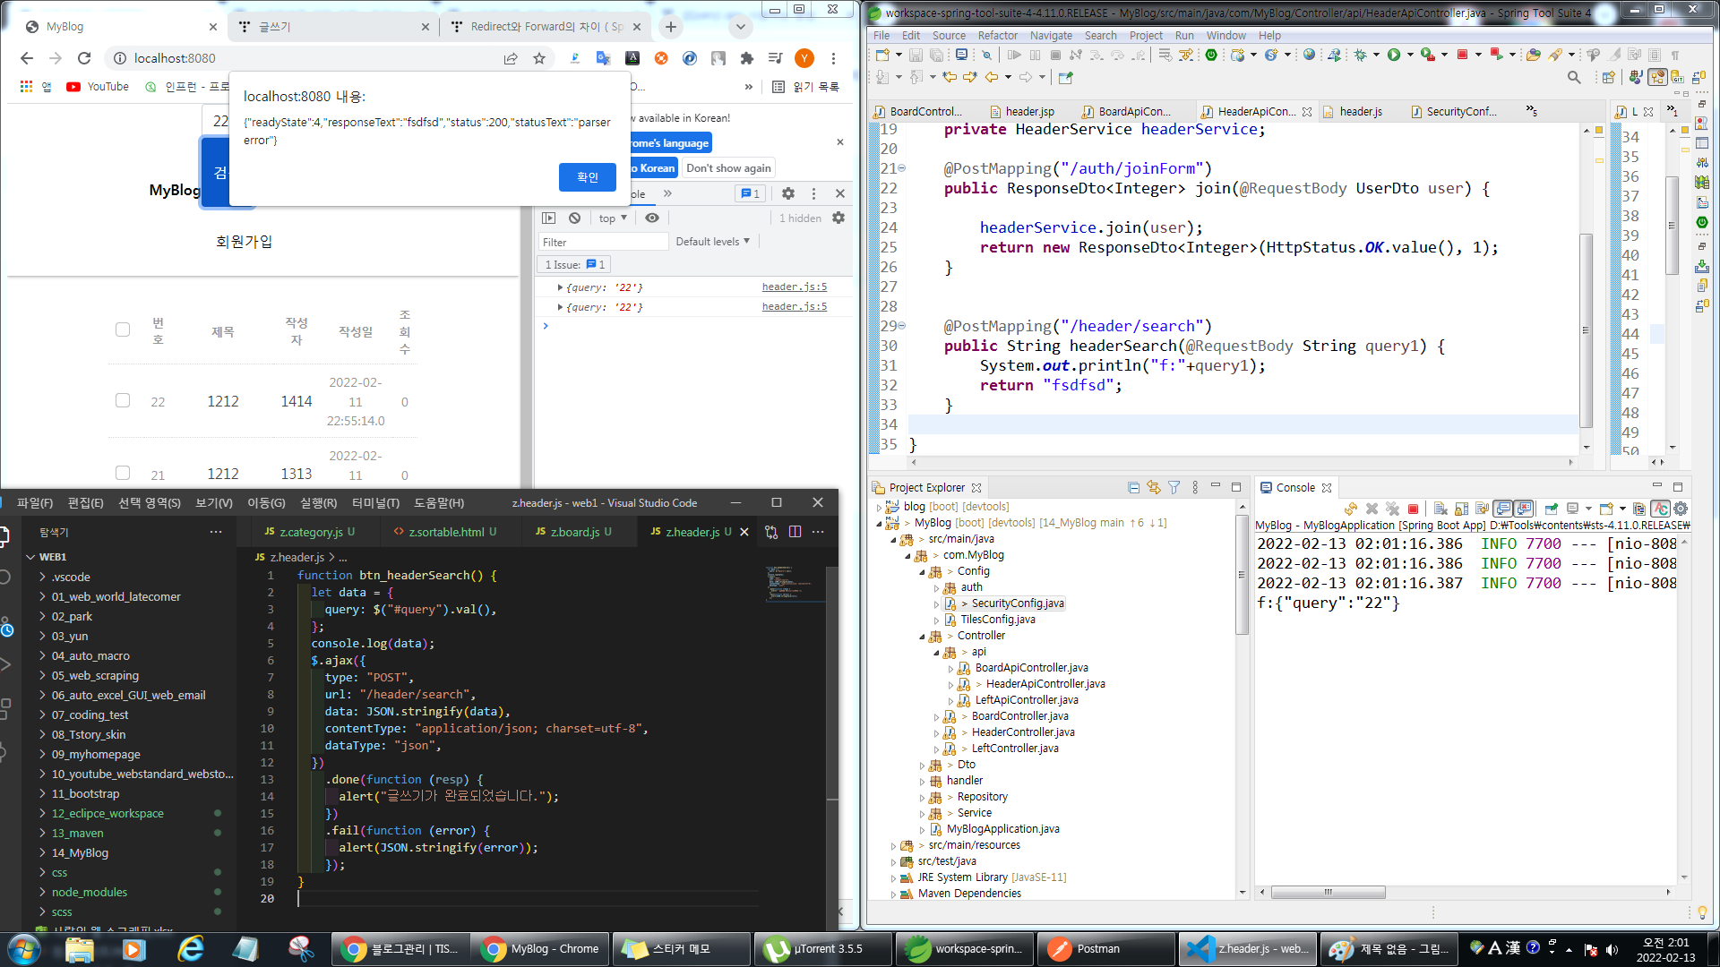Check the header checkbox in board table
The height and width of the screenshot is (967, 1720).
123,329
